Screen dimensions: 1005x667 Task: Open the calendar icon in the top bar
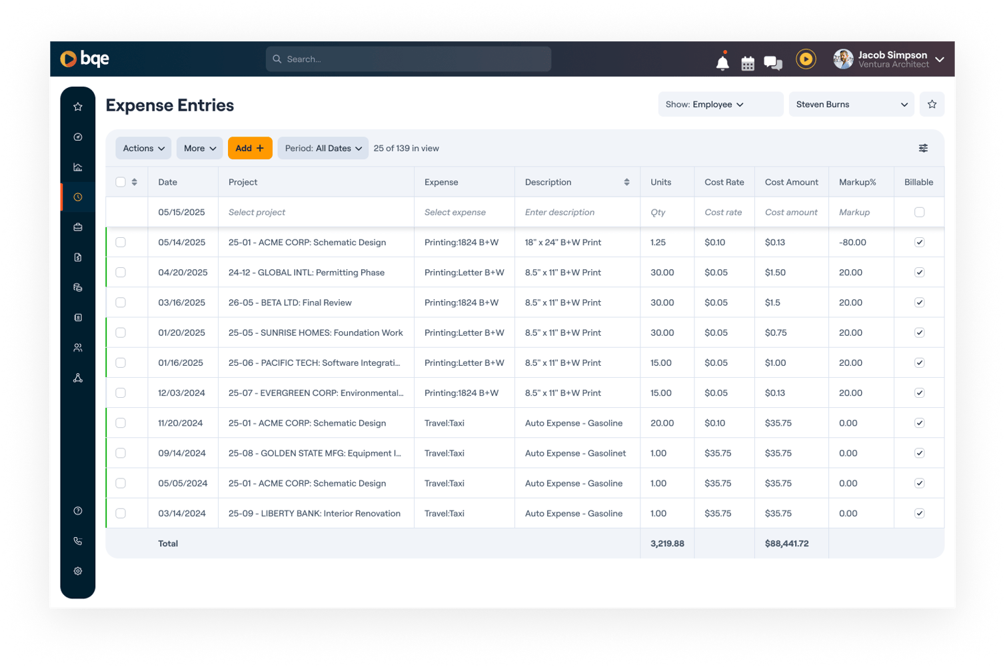(747, 62)
